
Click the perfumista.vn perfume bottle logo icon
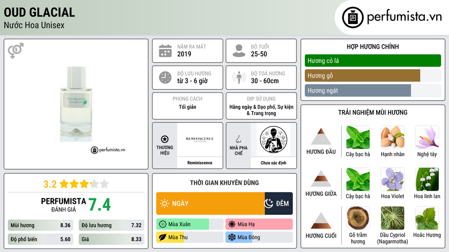[x=353, y=17]
